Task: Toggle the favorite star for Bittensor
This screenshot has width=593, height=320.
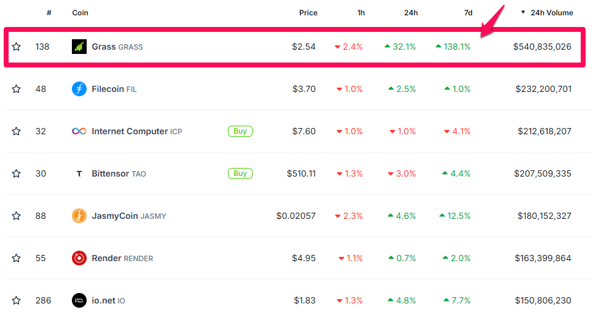Action: 17,173
